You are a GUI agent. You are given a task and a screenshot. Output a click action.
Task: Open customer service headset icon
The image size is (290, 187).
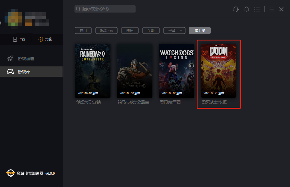(x=236, y=9)
